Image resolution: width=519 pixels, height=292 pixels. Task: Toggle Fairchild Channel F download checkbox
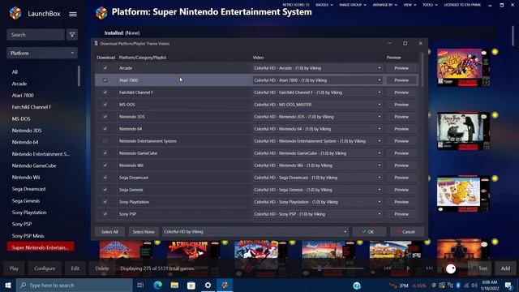click(105, 92)
